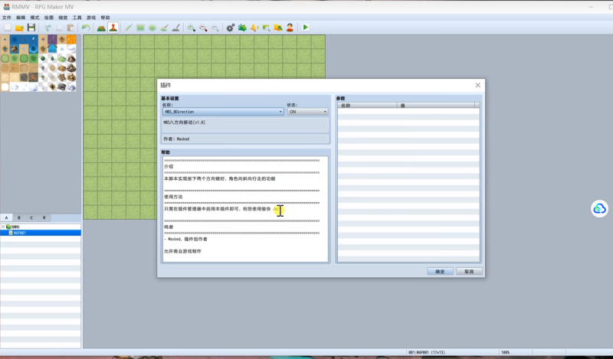Open the 模式 menu
Viewport: 613px width, 359px height.
(x=34, y=18)
